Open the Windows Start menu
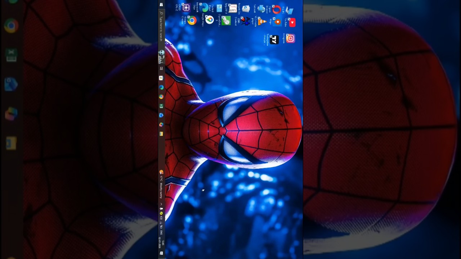 coord(161,5)
